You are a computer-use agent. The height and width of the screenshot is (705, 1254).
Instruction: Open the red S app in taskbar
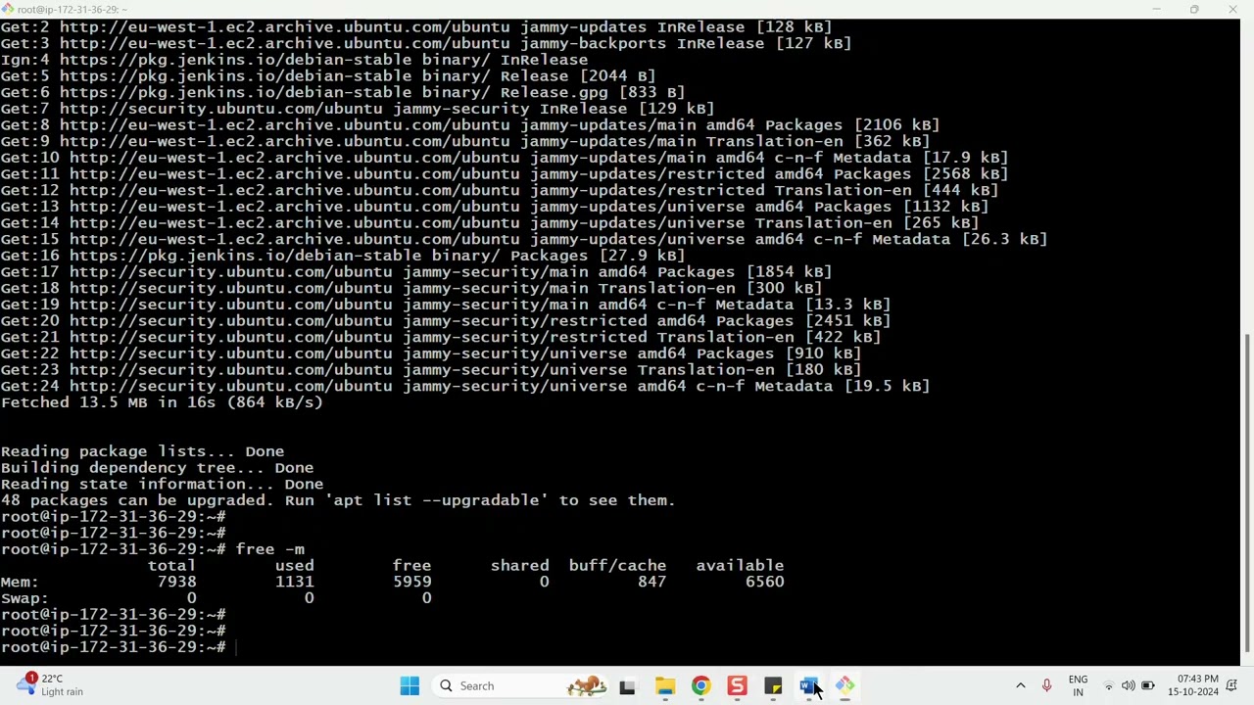click(737, 686)
